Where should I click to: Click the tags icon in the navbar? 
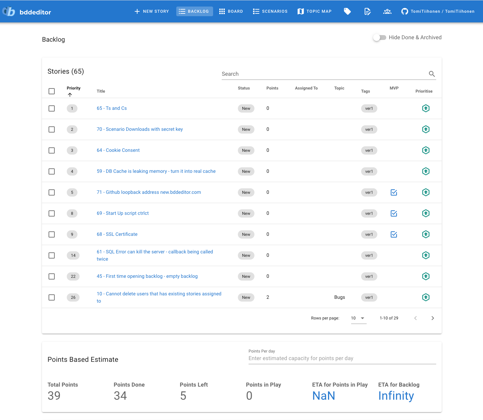click(x=347, y=11)
